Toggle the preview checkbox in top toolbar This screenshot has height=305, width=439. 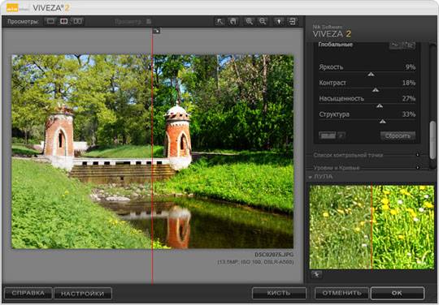tap(149, 22)
